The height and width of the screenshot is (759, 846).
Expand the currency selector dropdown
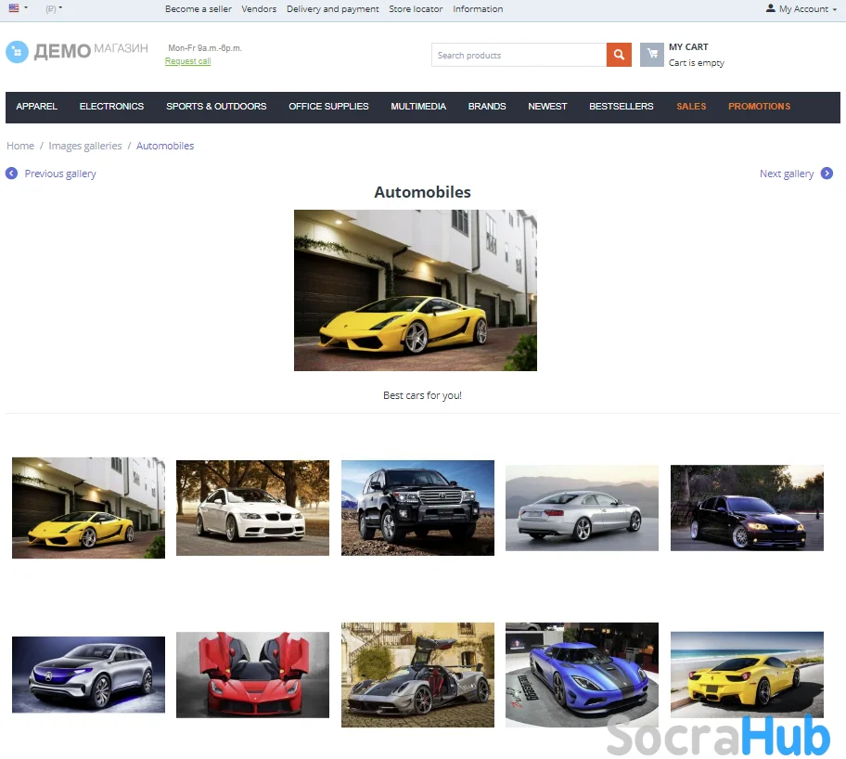coord(54,8)
